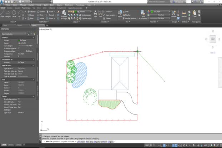Open the Fichier menu
Screen dimensions: 222x148
tap(8, 5)
